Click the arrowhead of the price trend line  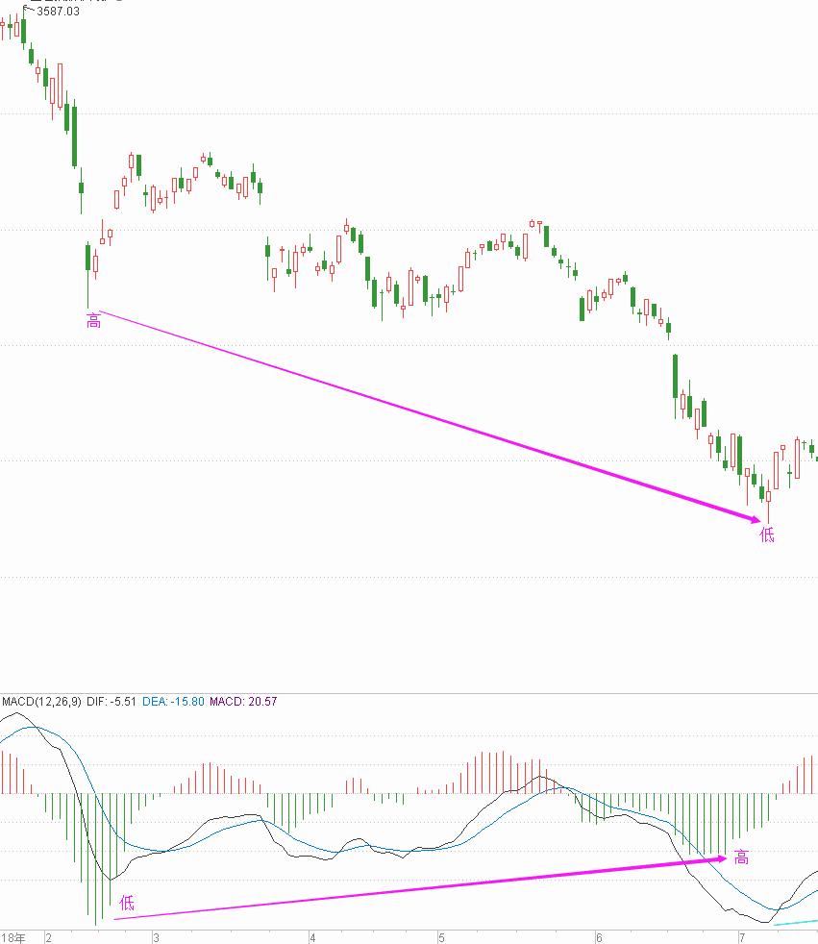pyautogui.click(x=754, y=520)
